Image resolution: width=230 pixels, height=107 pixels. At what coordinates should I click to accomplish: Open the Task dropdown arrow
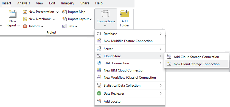[76, 26]
